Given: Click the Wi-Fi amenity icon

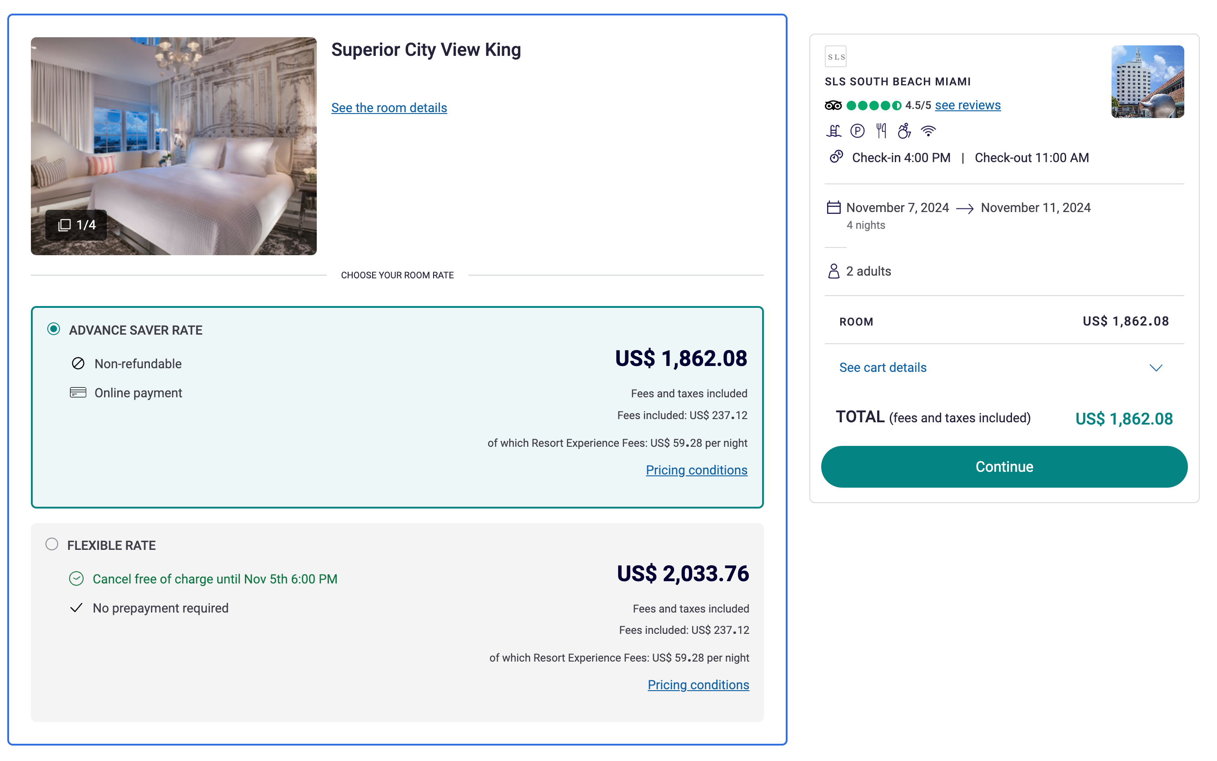Looking at the screenshot, I should tap(928, 131).
